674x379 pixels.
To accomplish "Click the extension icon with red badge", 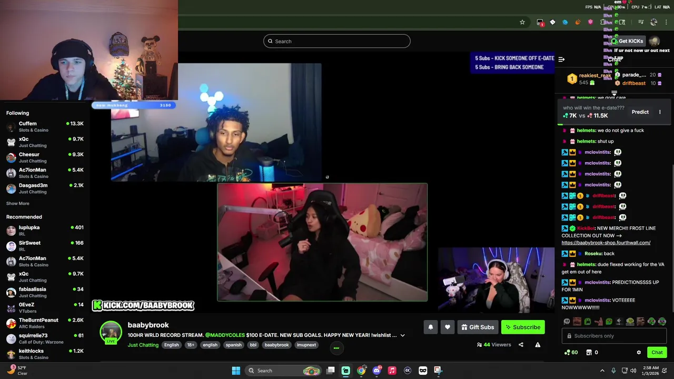I will pos(540,22).
